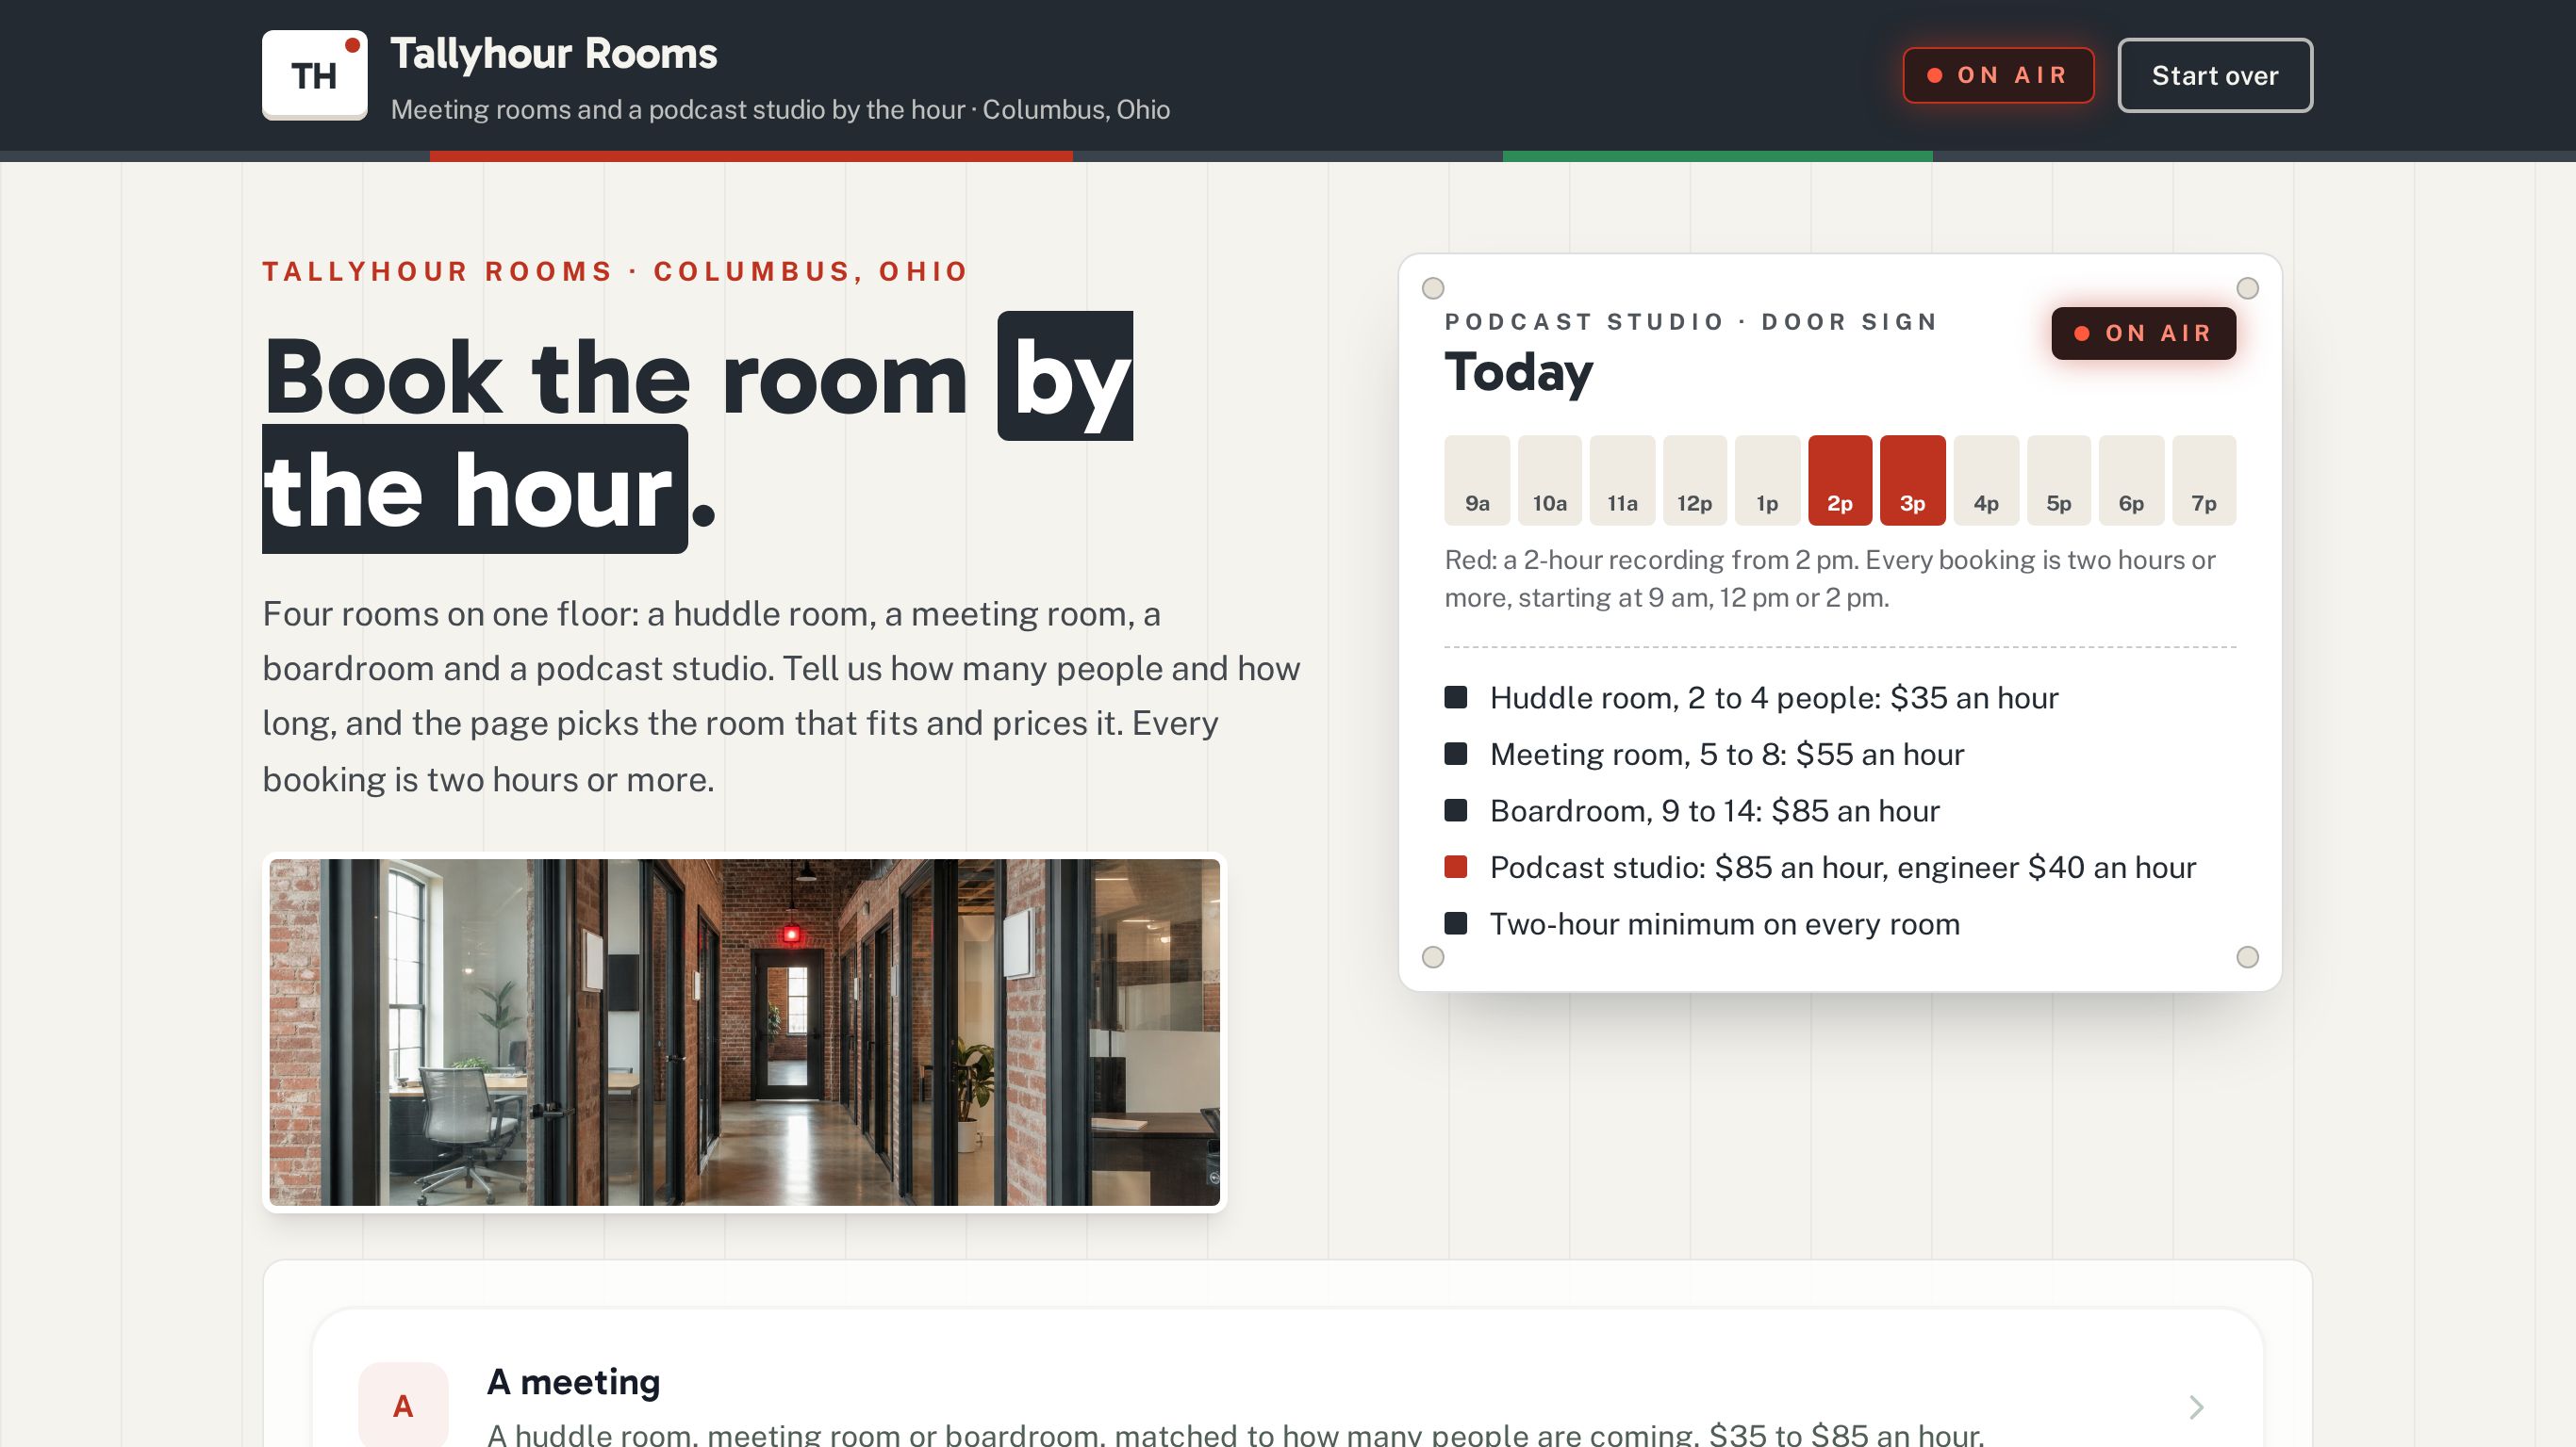Click the Podcast studio pricing line
This screenshot has width=2576, height=1447.
1842,868
